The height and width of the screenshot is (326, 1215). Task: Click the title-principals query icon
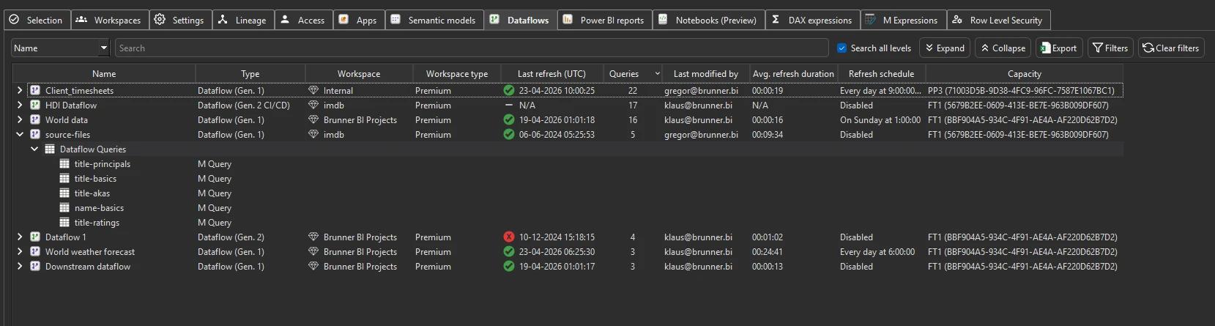click(64, 164)
